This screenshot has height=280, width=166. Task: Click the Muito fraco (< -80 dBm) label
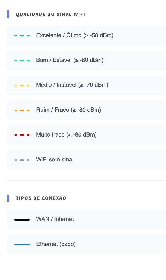(x=66, y=135)
